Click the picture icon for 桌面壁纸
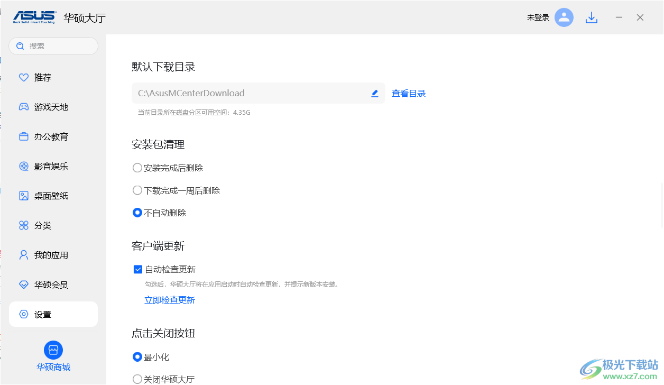Image resolution: width=664 pixels, height=385 pixels. (24, 196)
